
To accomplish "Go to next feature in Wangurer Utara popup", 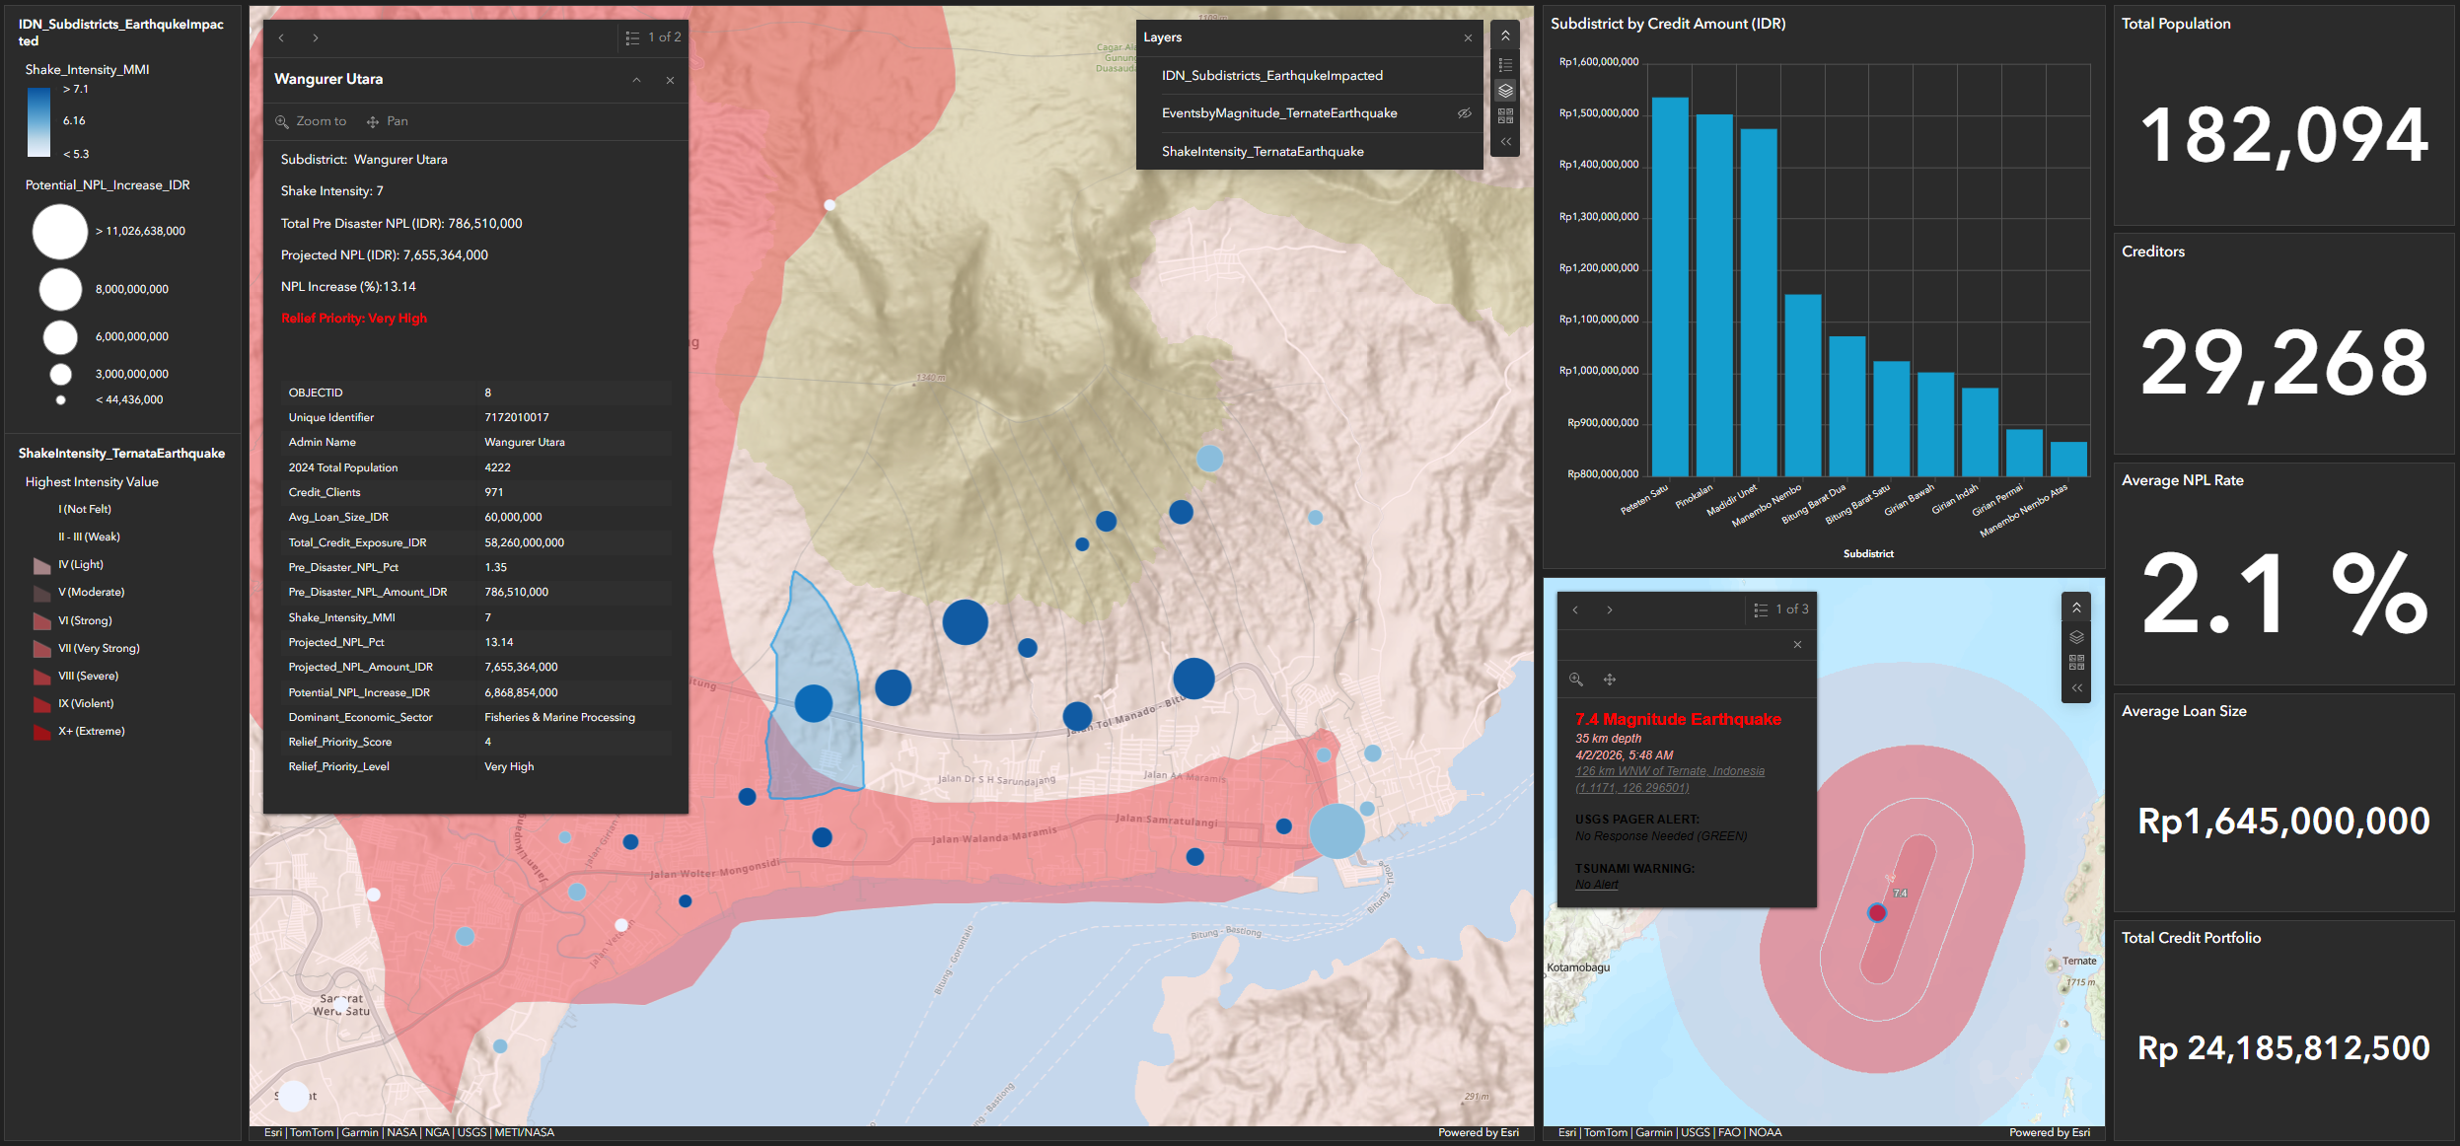I will tap(316, 37).
